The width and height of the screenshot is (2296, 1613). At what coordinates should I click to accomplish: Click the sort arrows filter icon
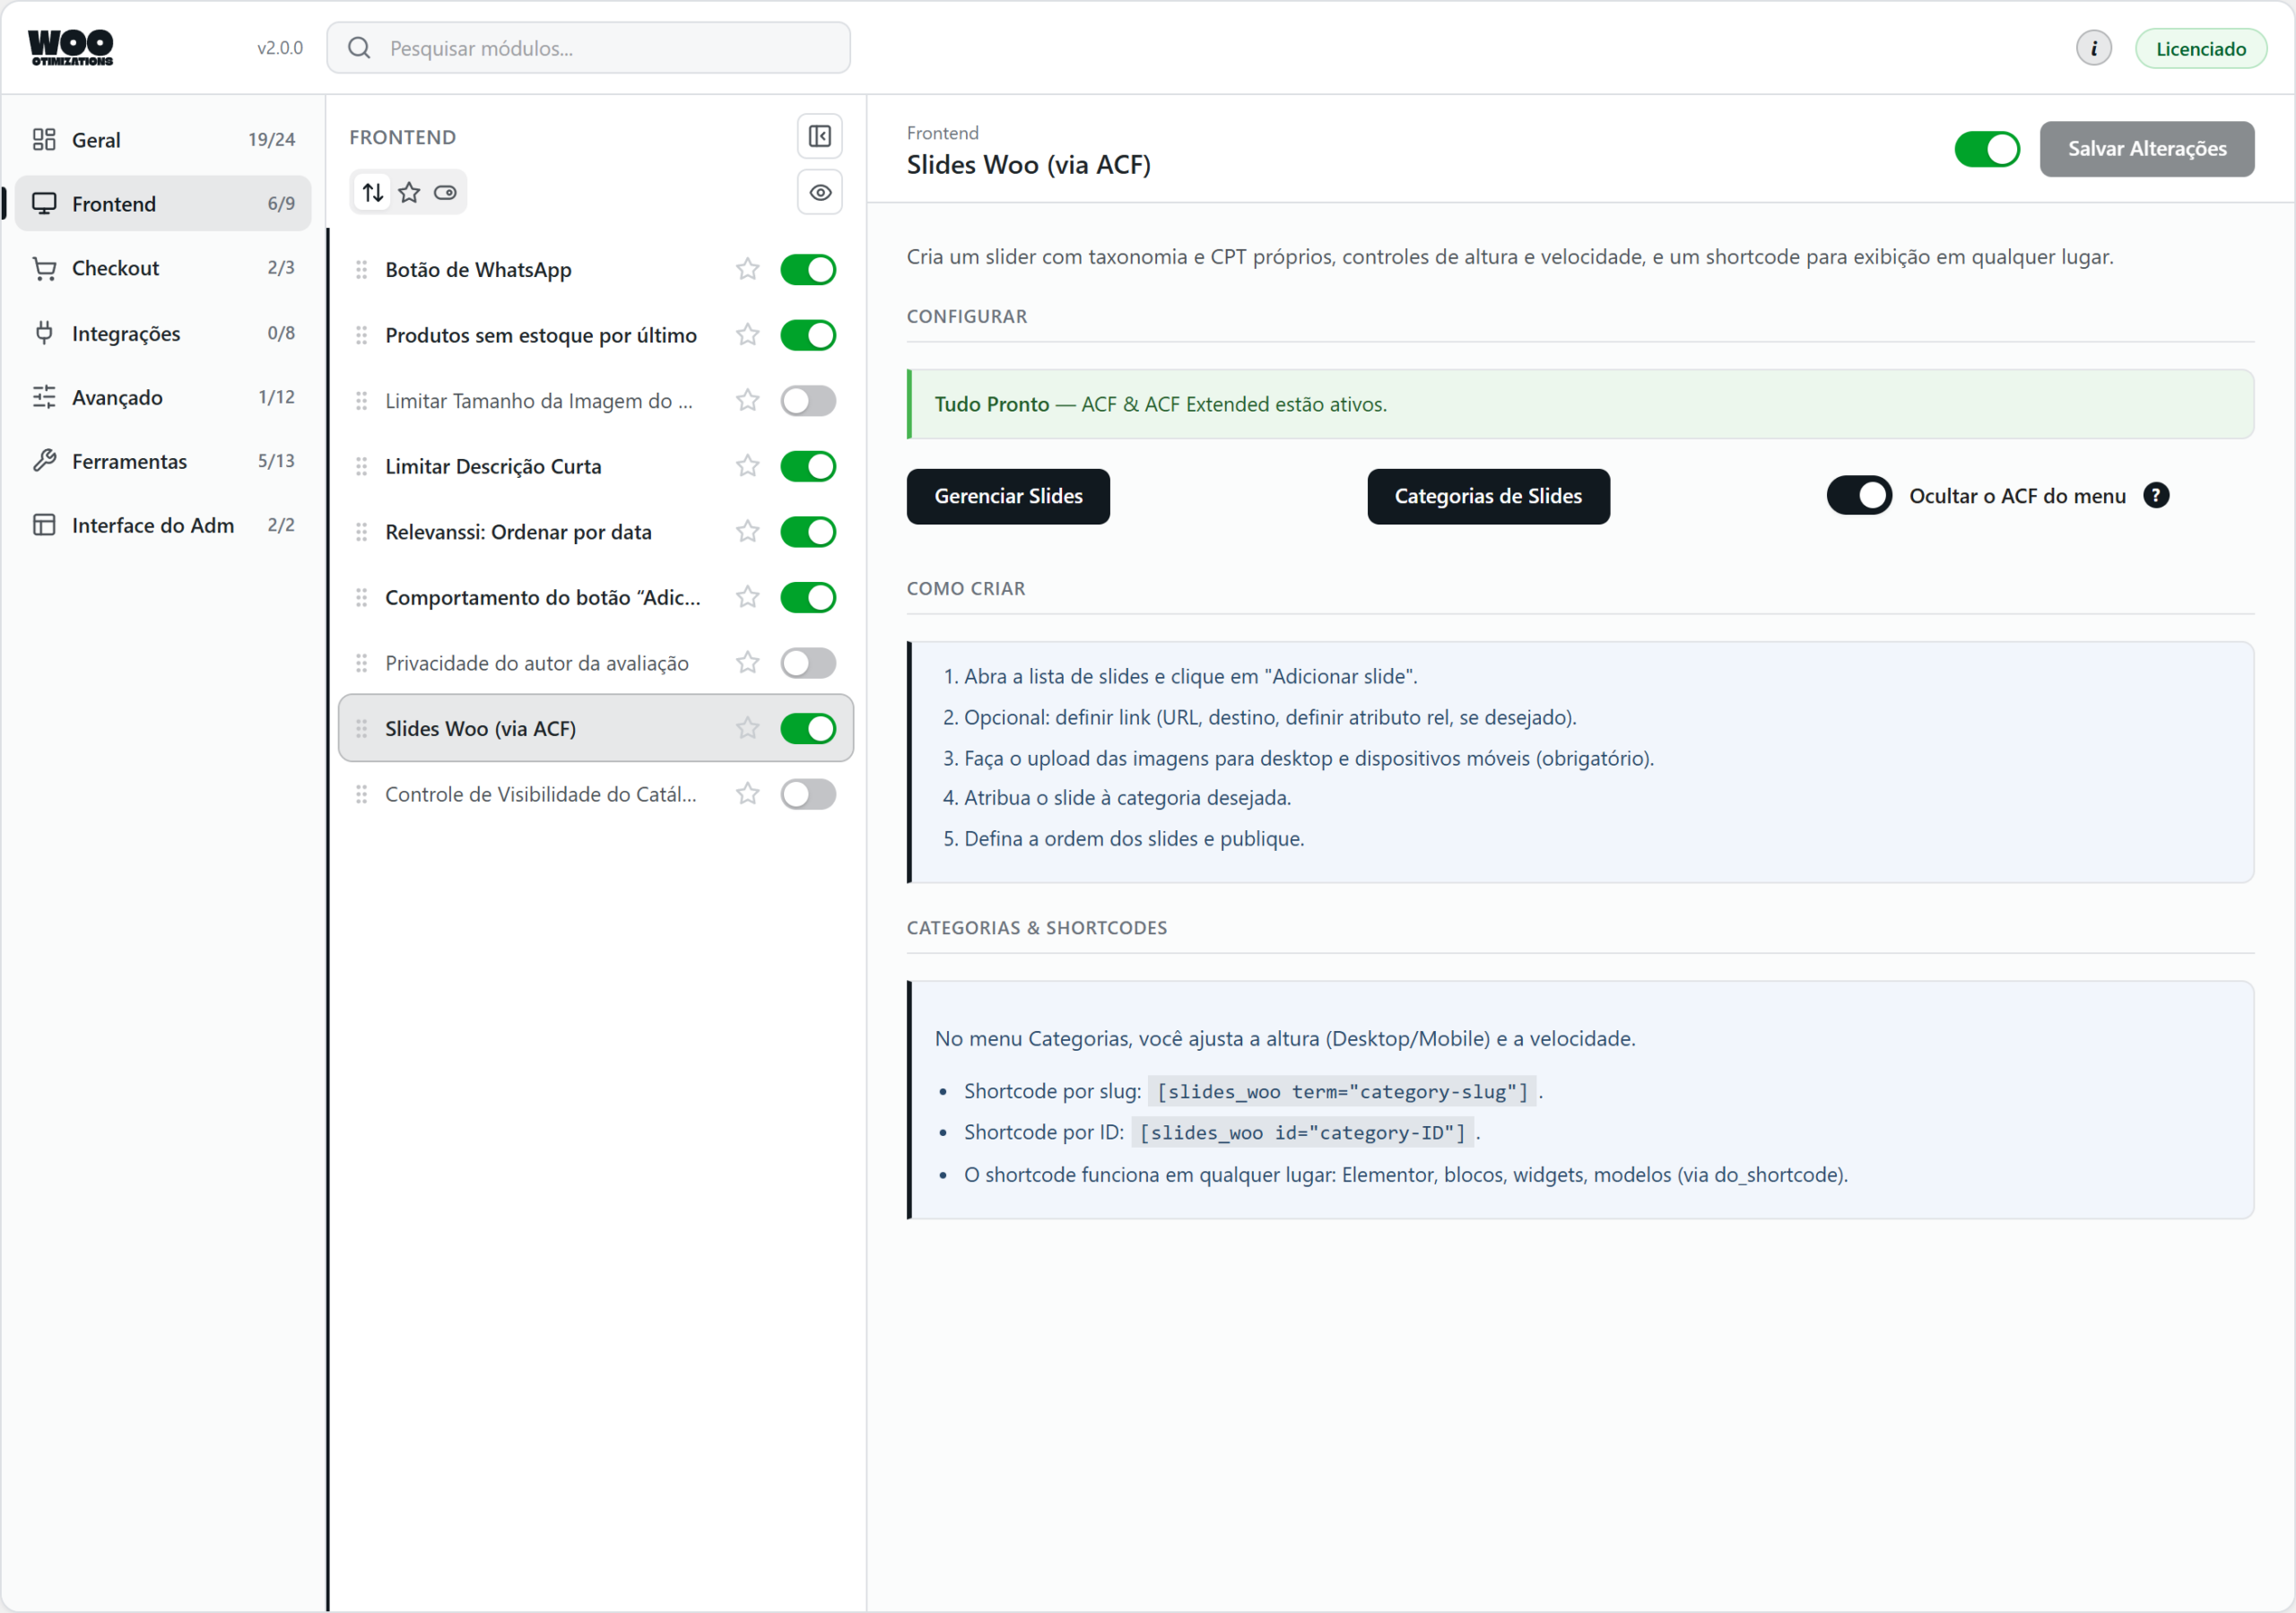click(x=373, y=192)
